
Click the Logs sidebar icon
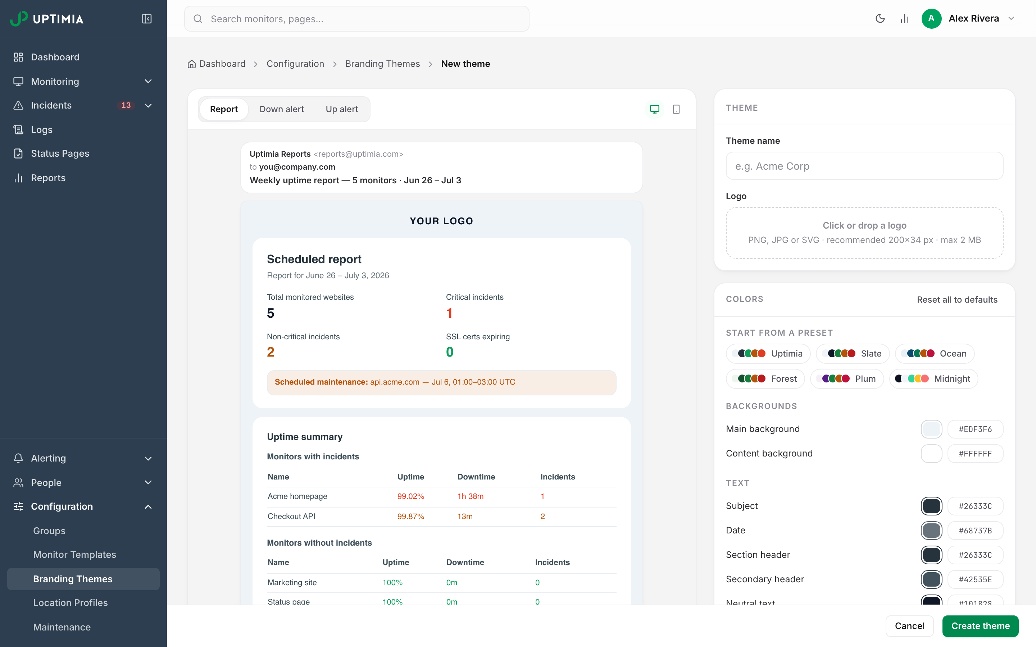[18, 130]
